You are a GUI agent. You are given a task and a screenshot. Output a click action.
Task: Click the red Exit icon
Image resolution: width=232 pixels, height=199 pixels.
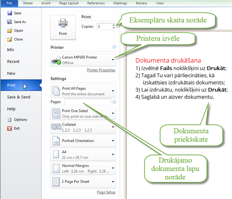tap(10, 128)
